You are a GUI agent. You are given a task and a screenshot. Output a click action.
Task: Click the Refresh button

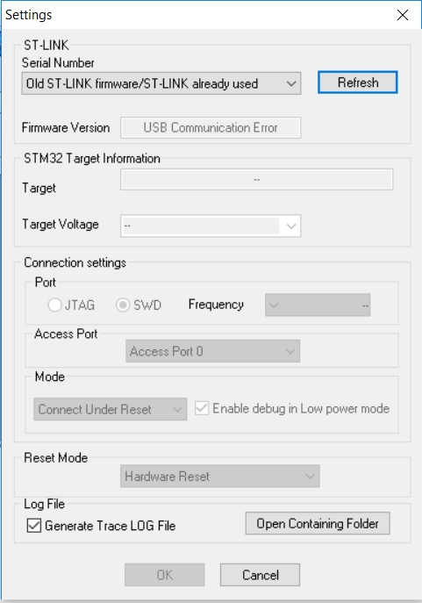[x=357, y=83]
